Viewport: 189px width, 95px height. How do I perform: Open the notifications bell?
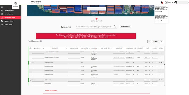(x=161, y=2)
